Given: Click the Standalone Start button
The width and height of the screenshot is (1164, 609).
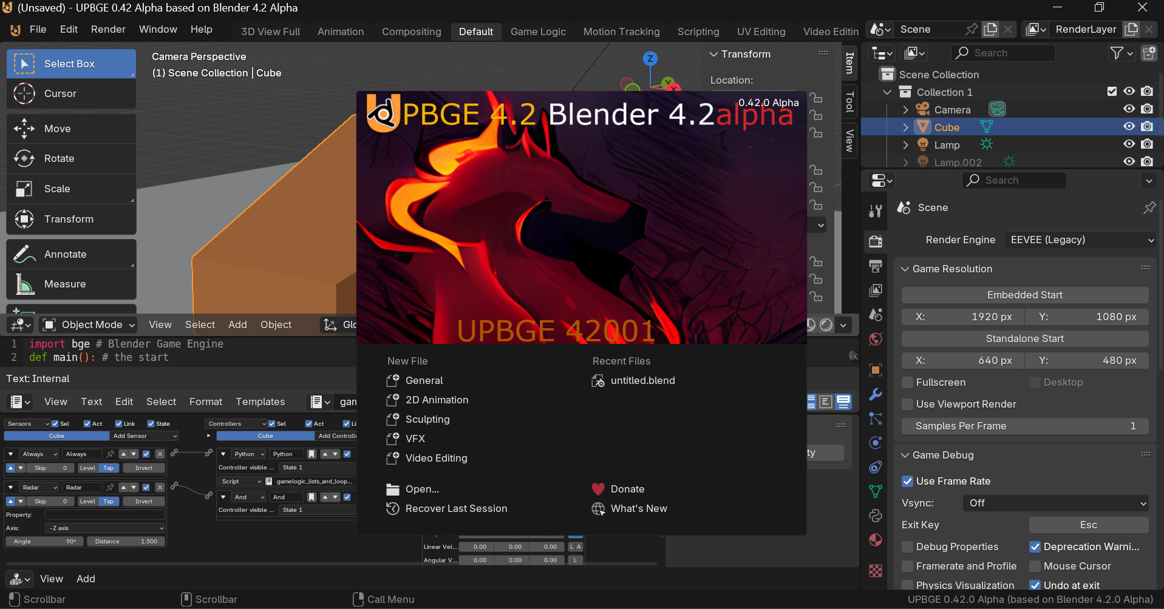Looking at the screenshot, I should 1025,338.
